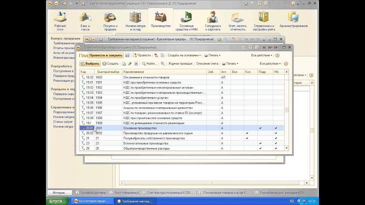
Task: Open the Рабочий стол section
Action: 60,21
